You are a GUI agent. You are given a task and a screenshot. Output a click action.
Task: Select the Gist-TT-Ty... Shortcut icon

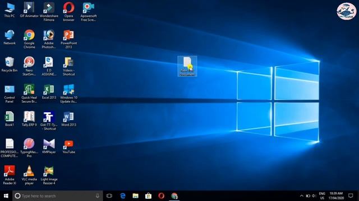point(49,121)
